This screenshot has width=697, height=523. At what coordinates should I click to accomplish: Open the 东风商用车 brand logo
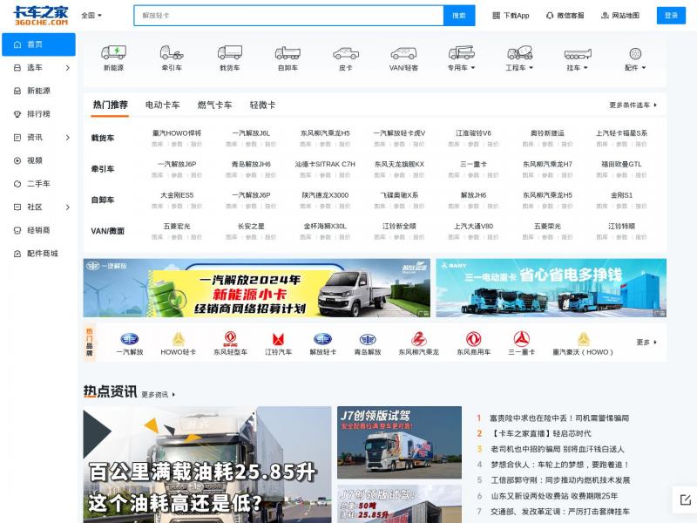(x=473, y=339)
